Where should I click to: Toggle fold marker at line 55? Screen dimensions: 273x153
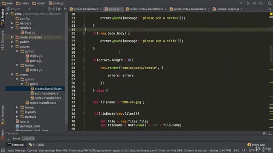click(x=84, y=33)
